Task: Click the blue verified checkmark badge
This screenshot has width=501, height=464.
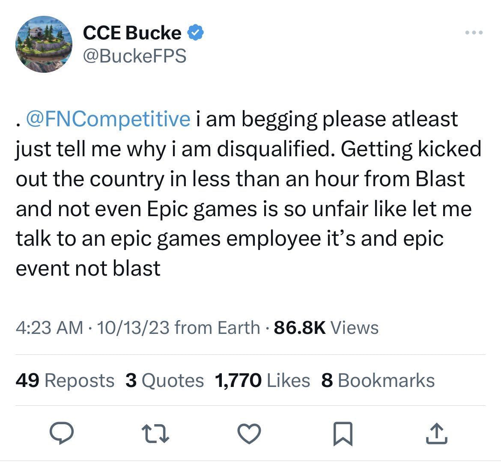Action: click(x=196, y=32)
